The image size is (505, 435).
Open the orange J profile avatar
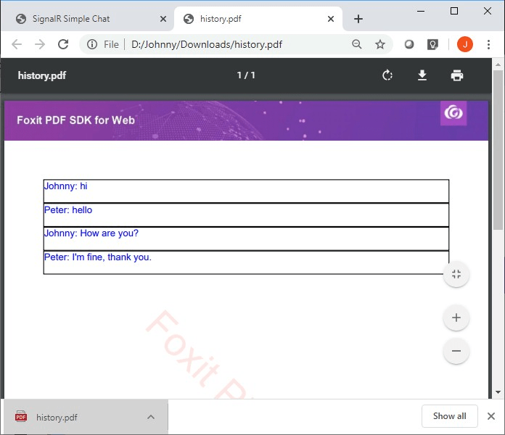coord(465,44)
